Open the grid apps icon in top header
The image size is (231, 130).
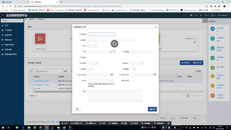pyautogui.click(x=191, y=15)
